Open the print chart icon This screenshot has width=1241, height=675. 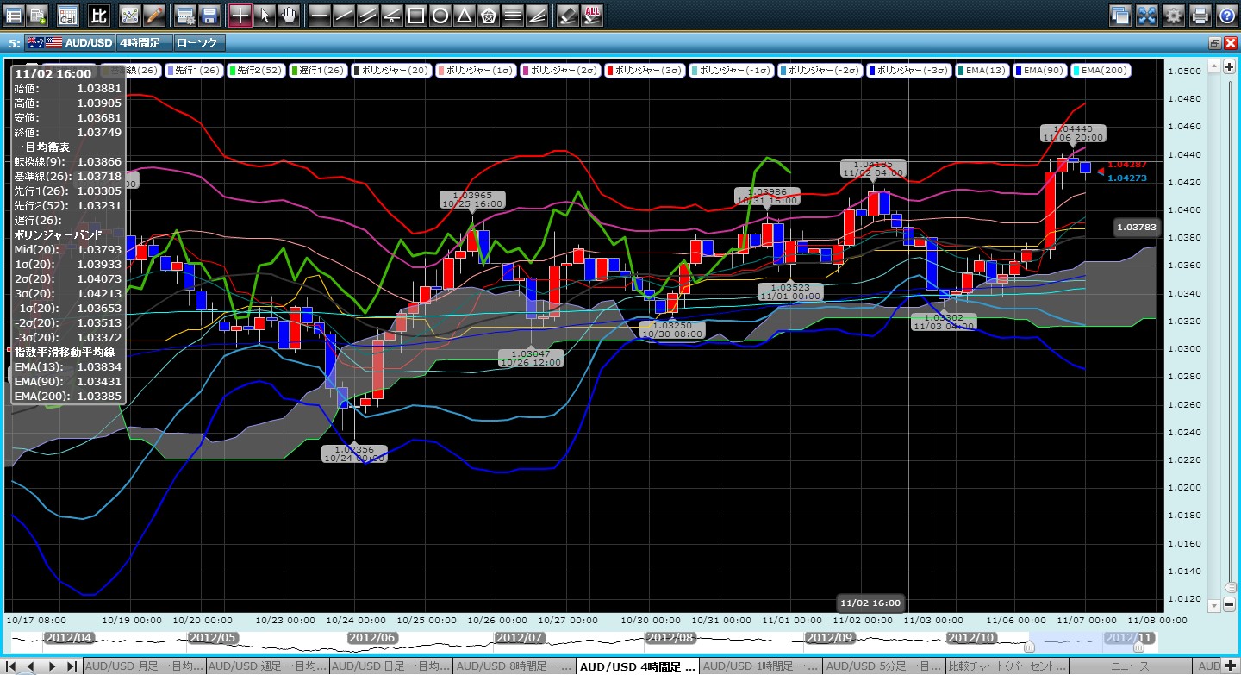(1200, 15)
